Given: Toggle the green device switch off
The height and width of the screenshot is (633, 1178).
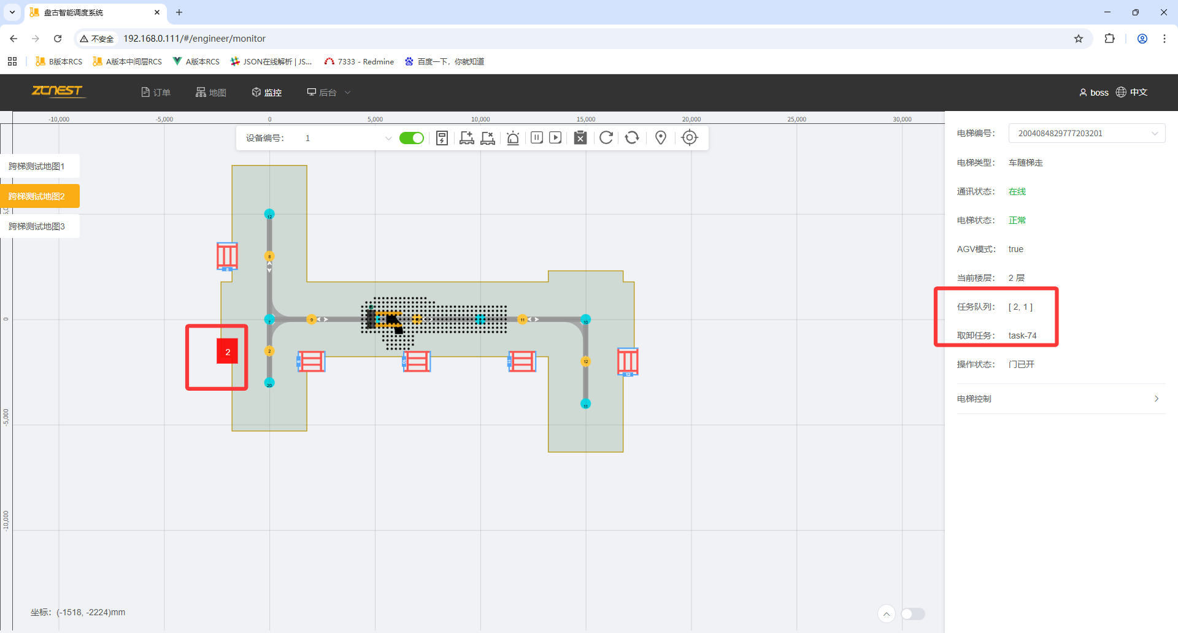Looking at the screenshot, I should [x=411, y=138].
